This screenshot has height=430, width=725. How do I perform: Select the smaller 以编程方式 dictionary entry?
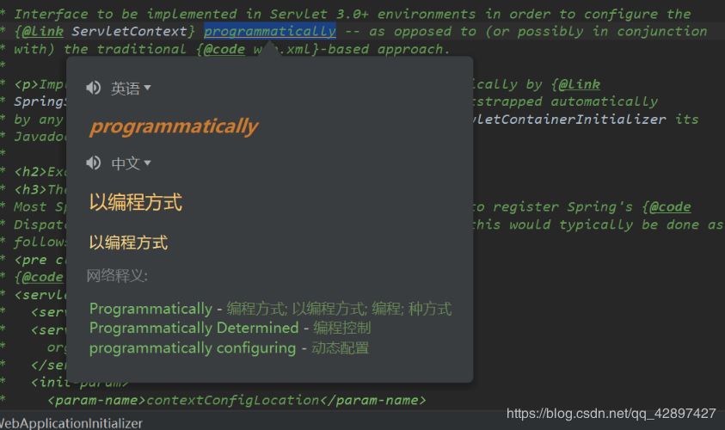pyautogui.click(x=128, y=243)
